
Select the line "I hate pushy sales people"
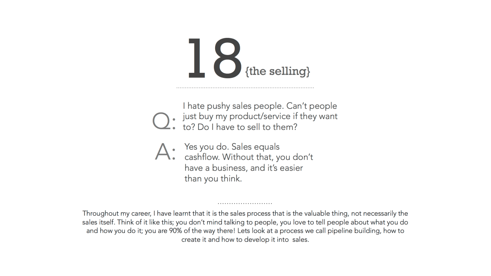(260, 106)
